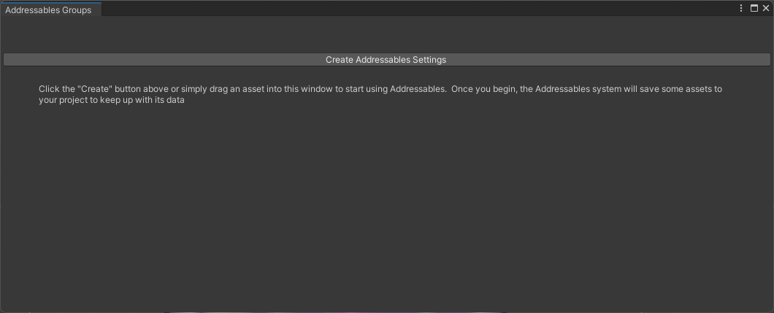Click the Create Addressables Settings button
This screenshot has width=774, height=313.
tap(386, 60)
